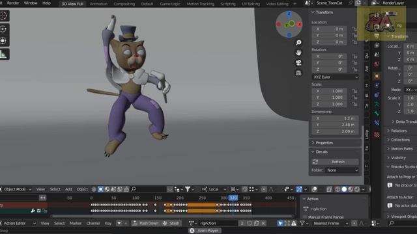Select the Rotate tool in left toolbar

coord(3,29)
